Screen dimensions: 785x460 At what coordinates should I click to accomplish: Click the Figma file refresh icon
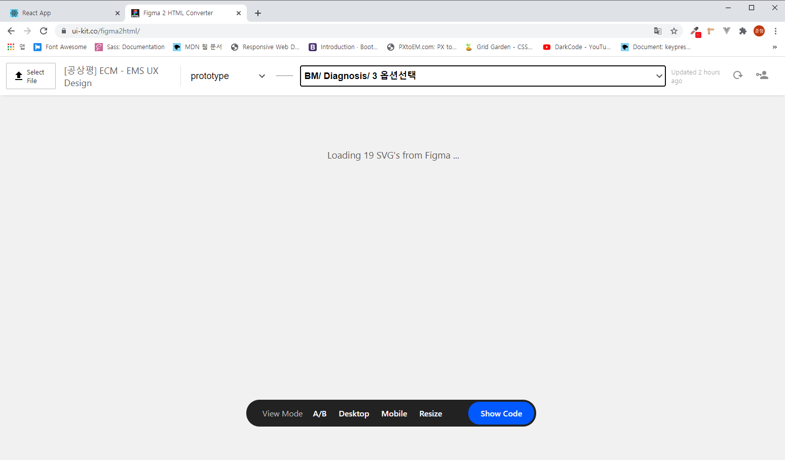click(x=738, y=74)
